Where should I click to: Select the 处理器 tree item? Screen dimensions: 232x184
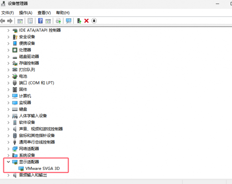click(x=25, y=50)
